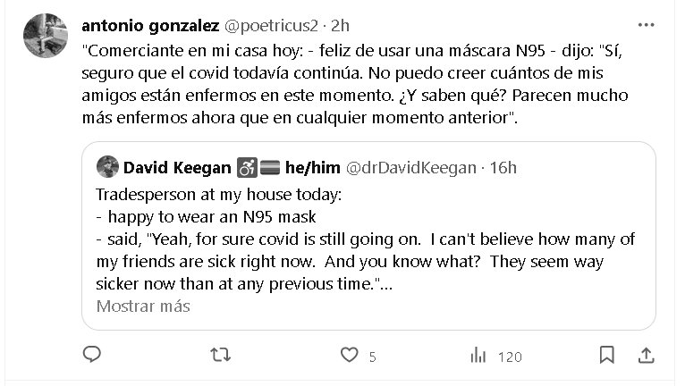Click the 5 likes count
The width and height of the screenshot is (685, 386).
pos(372,357)
